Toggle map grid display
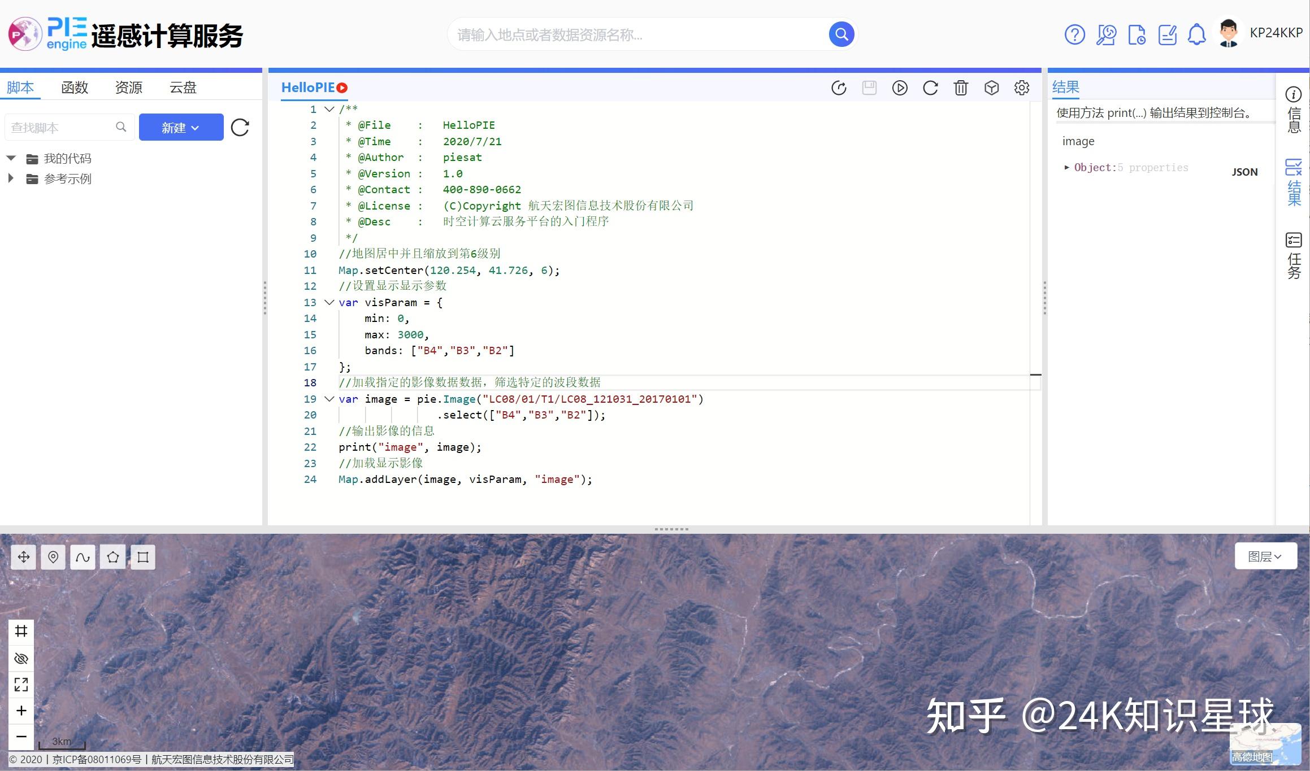Viewport: 1310px width, 771px height. [x=21, y=631]
